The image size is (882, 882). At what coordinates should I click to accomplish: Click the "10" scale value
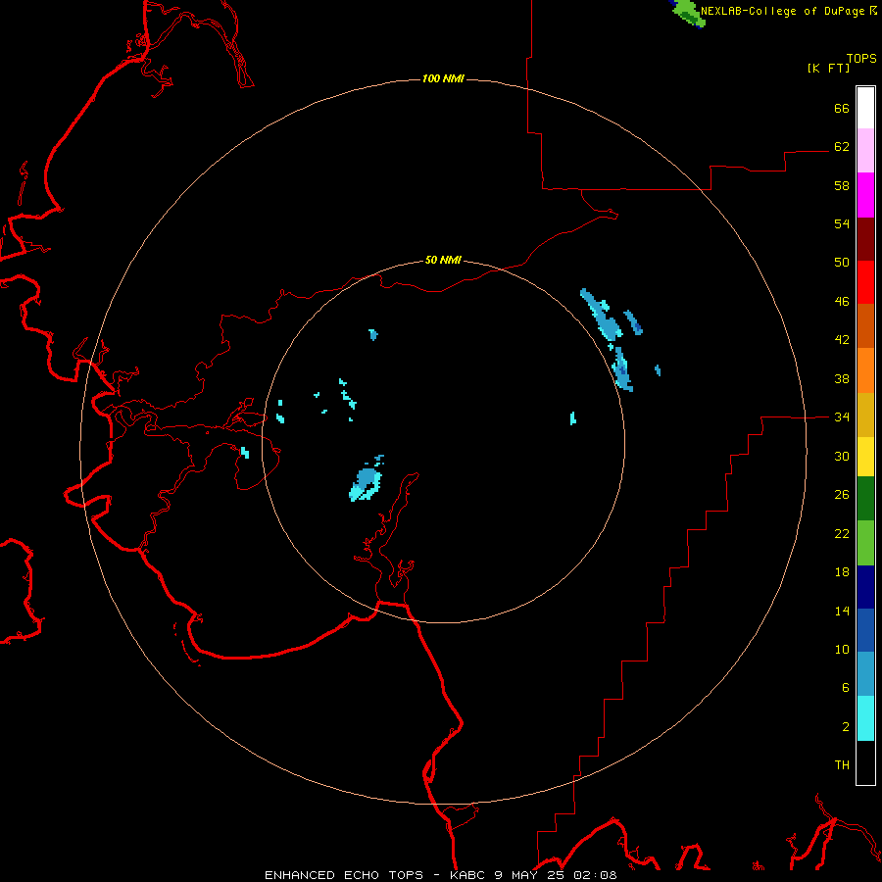(x=842, y=649)
